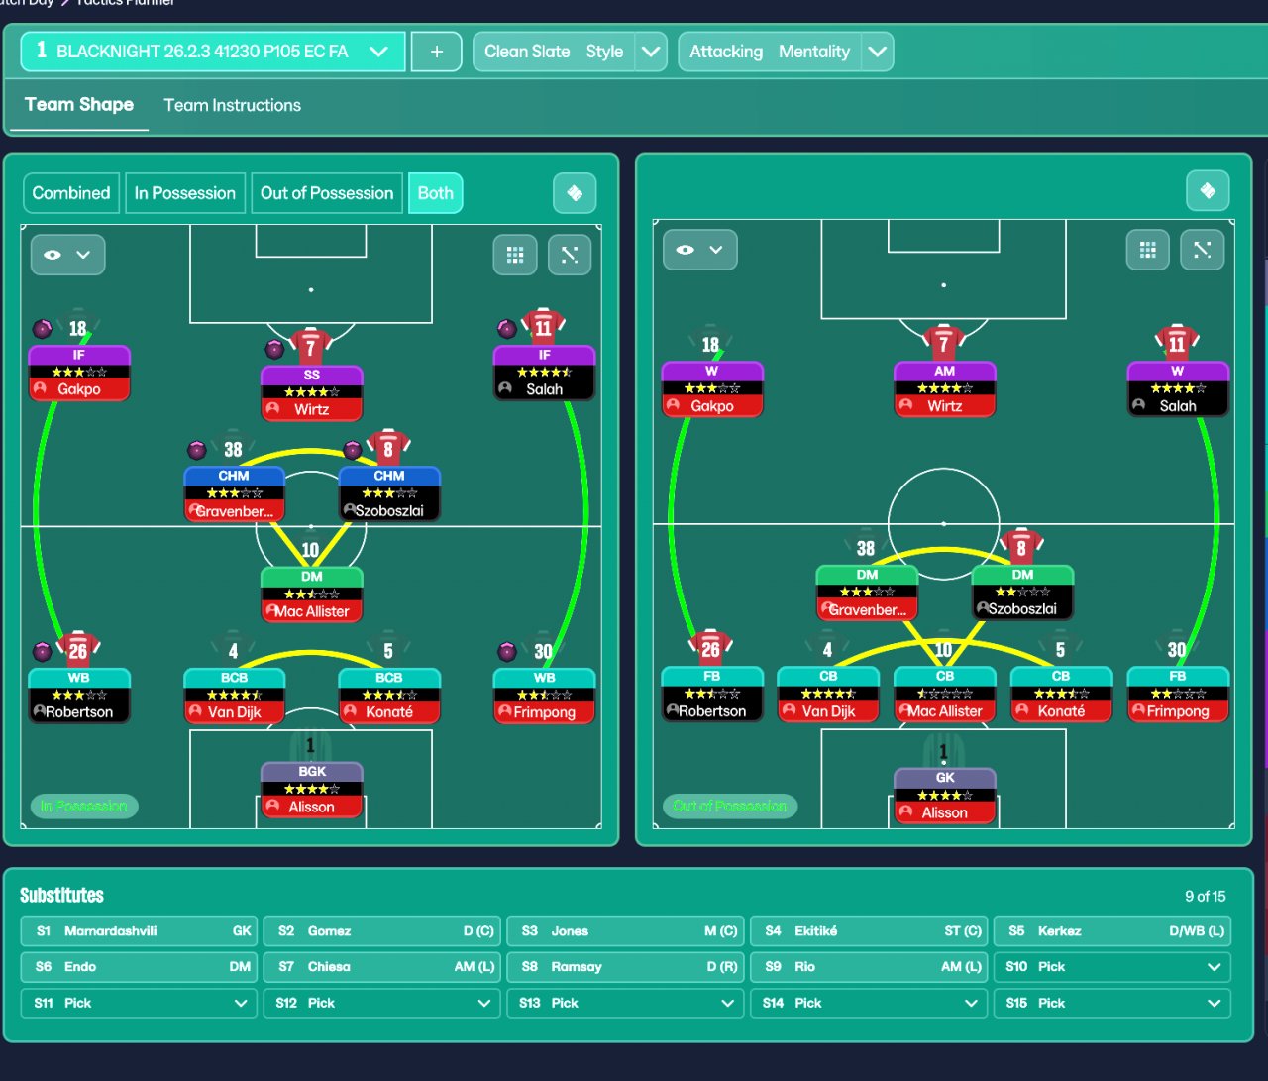Image resolution: width=1268 pixels, height=1081 pixels.
Task: Open Robertson's WB role card
Action: click(x=79, y=696)
